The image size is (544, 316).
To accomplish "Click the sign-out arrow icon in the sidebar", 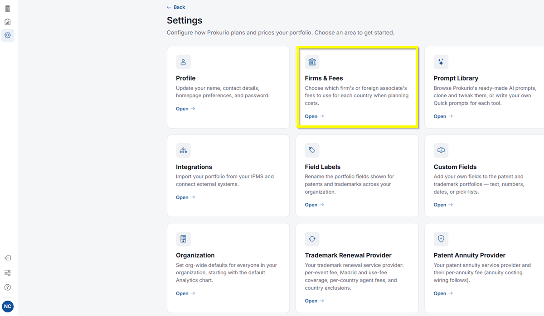I will [x=8, y=258].
